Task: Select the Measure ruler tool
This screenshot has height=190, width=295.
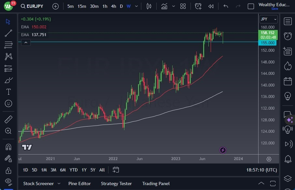Action: [8, 119]
